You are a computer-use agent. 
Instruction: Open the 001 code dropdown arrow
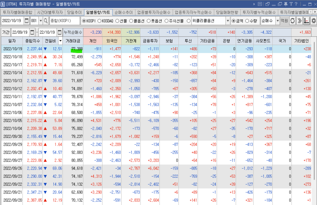(41, 21)
